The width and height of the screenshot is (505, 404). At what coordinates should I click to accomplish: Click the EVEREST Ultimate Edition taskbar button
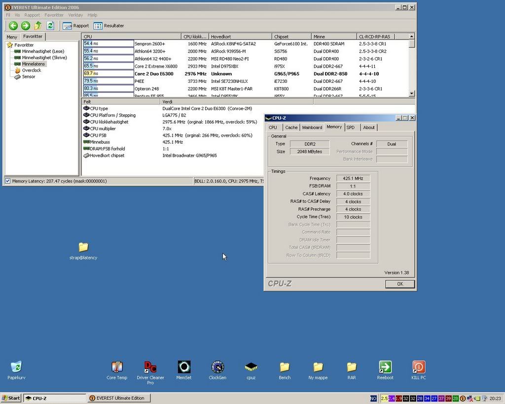pyautogui.click(x=119, y=398)
